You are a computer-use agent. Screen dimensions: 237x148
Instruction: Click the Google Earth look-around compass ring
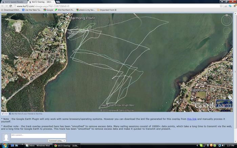click(227, 20)
